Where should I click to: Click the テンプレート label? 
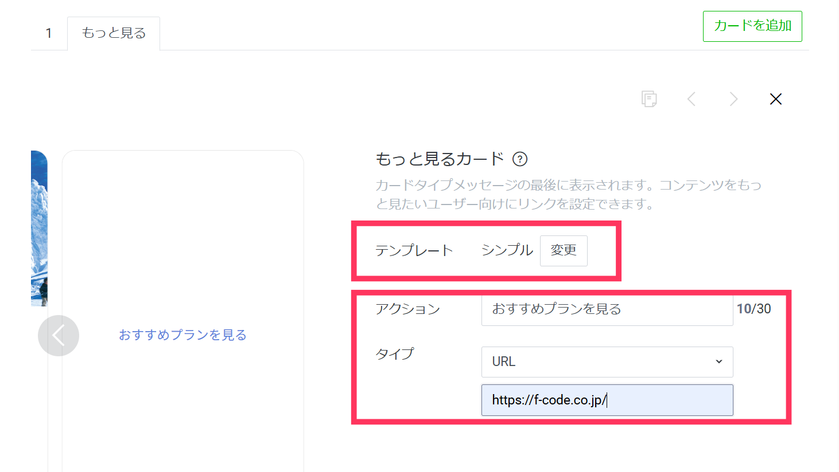(x=414, y=250)
